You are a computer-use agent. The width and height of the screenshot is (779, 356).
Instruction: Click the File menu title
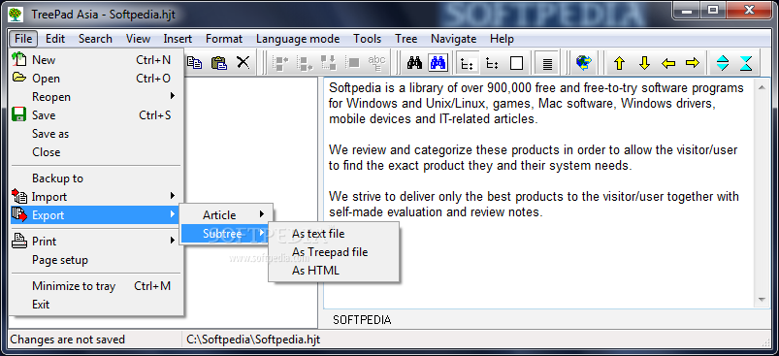[x=23, y=39]
